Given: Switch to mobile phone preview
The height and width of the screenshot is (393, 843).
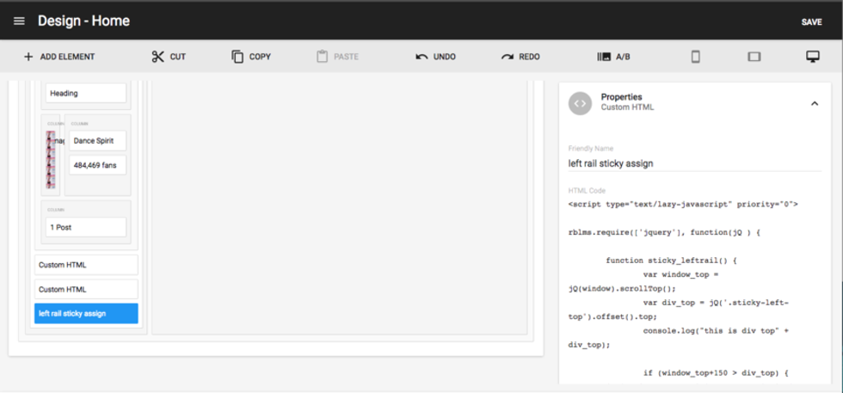Looking at the screenshot, I should pos(696,57).
